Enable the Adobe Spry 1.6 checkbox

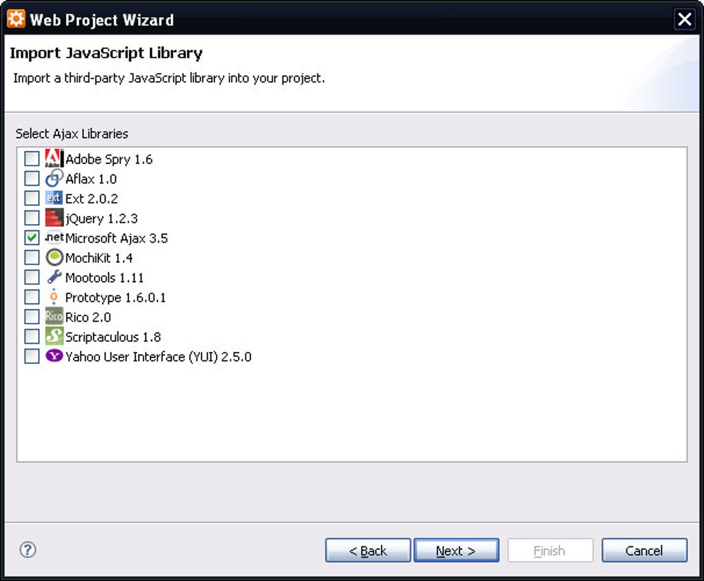tap(32, 159)
